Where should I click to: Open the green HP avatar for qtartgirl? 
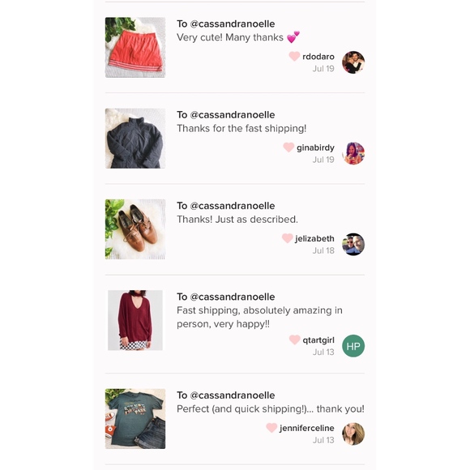(353, 346)
